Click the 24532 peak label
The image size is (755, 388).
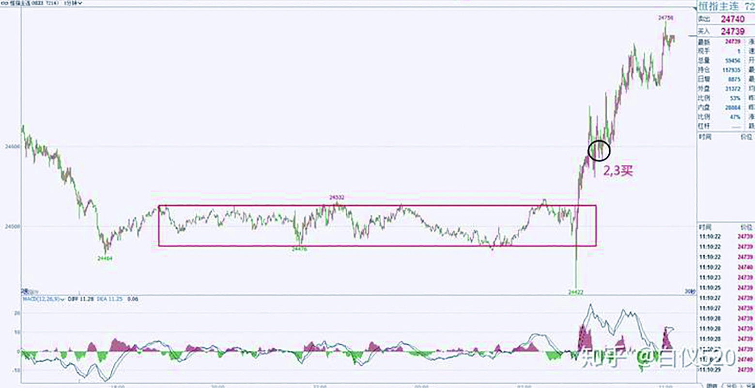tap(337, 198)
